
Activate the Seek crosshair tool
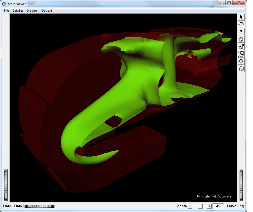click(241, 61)
